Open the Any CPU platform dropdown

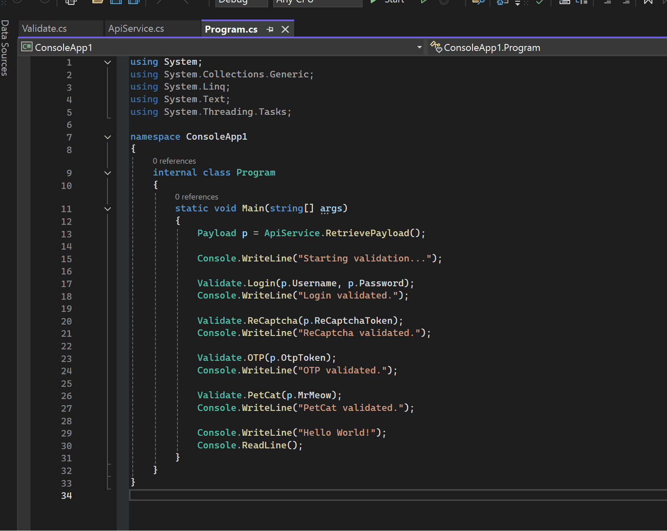tap(317, 2)
